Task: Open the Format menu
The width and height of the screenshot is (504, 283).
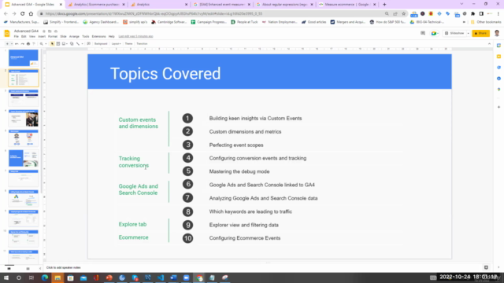Action: click(x=53, y=37)
